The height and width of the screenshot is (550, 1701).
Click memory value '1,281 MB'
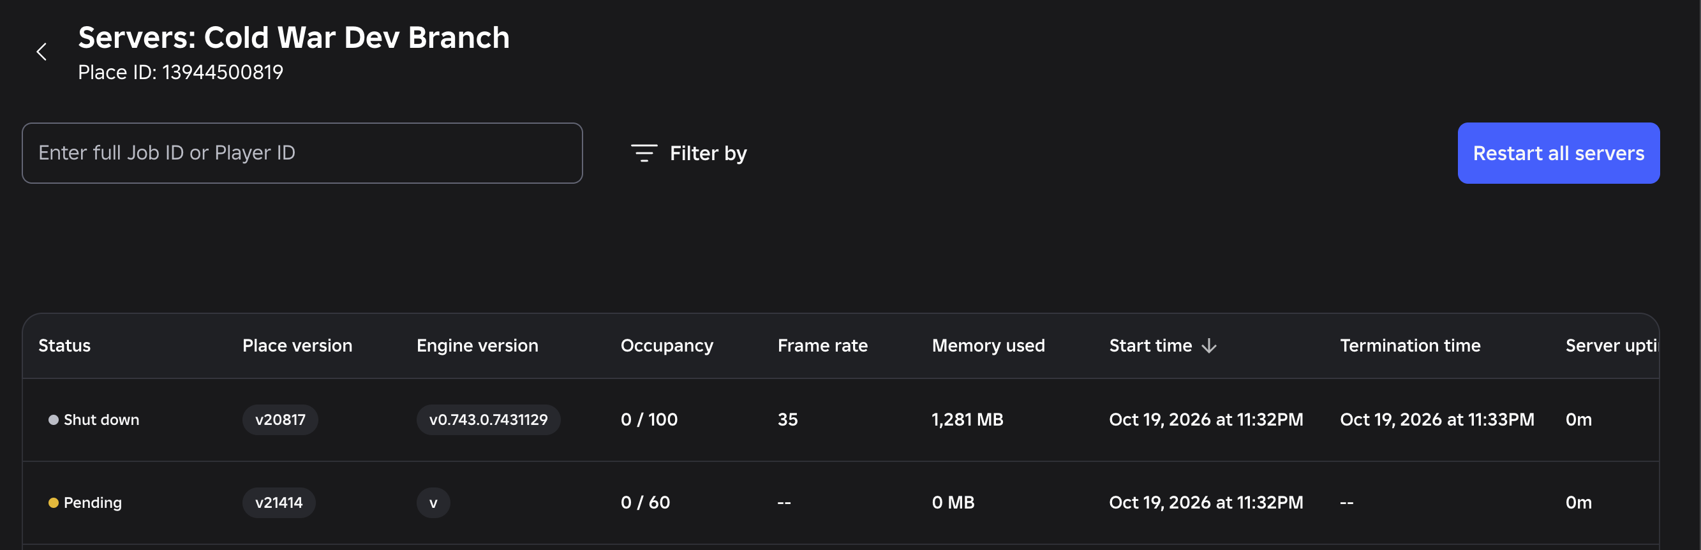pos(967,420)
